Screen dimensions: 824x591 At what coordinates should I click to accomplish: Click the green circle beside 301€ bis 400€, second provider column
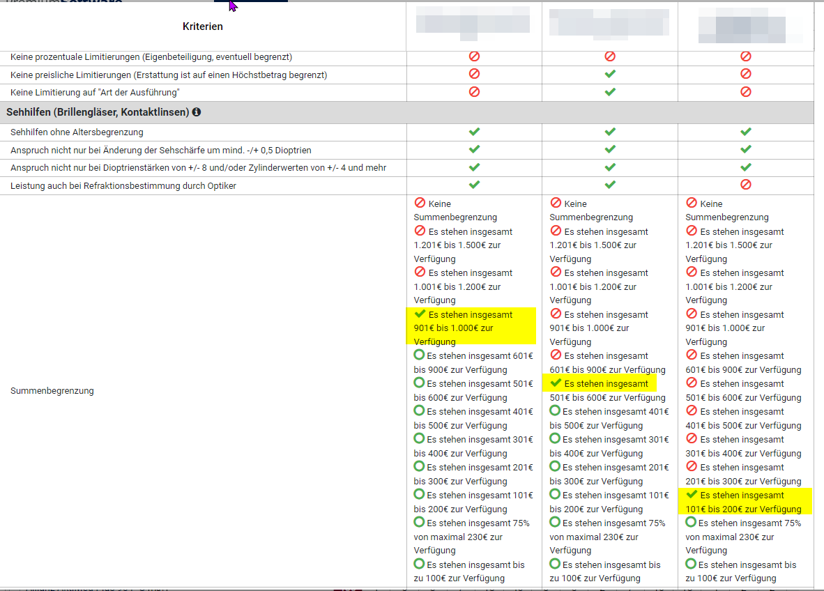[x=555, y=438]
